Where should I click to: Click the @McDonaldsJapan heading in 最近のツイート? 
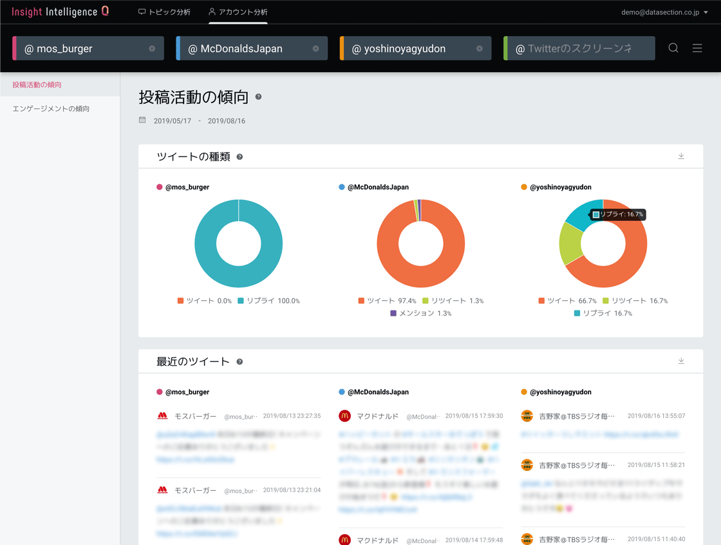378,392
